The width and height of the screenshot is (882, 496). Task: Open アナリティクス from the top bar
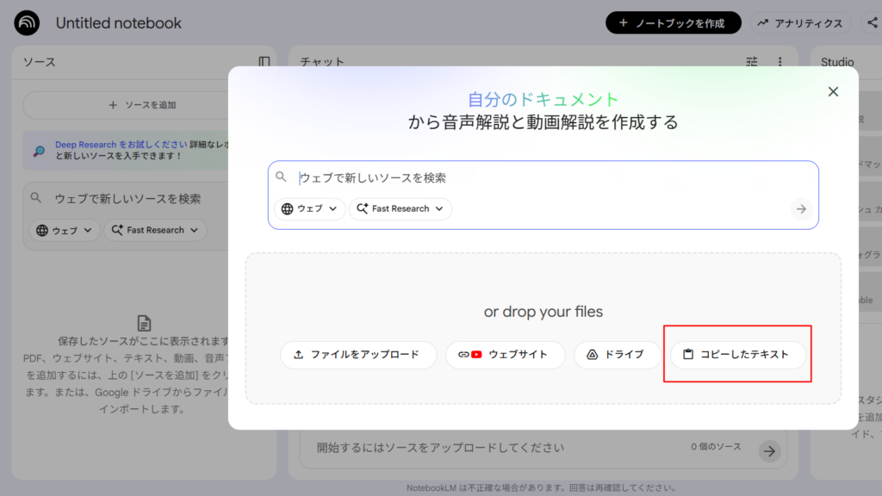point(800,22)
